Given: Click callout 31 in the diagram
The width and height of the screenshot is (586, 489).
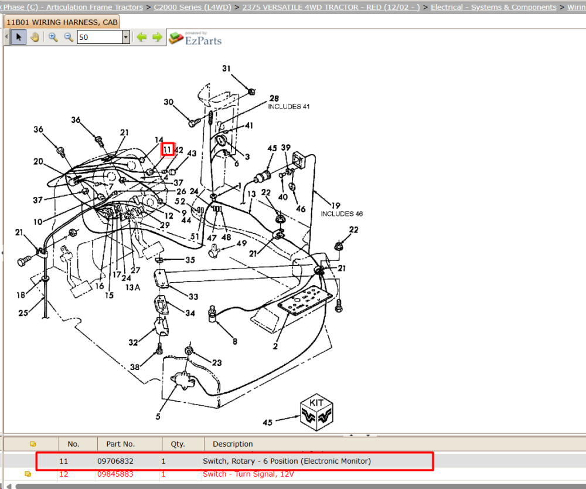Looking at the screenshot, I should (226, 69).
